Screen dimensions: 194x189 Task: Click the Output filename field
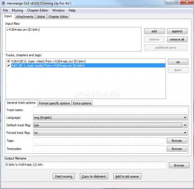[x=86, y=165]
